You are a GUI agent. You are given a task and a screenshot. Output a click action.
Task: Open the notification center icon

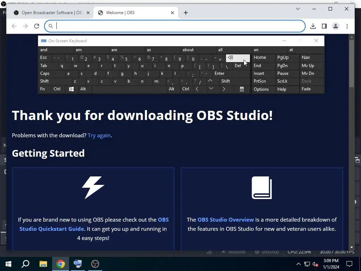[349, 264]
